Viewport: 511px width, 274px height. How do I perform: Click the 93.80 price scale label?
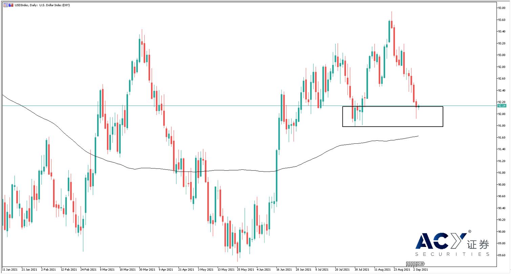pyautogui.click(x=502, y=8)
